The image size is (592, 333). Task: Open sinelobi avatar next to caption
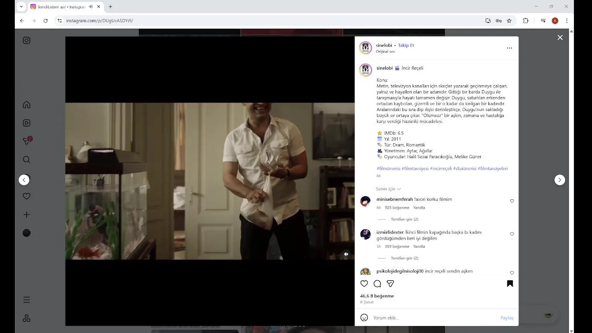[365, 70]
